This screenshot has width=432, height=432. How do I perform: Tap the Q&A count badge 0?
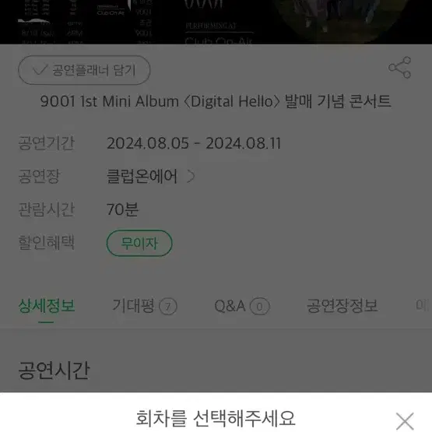coord(259,307)
